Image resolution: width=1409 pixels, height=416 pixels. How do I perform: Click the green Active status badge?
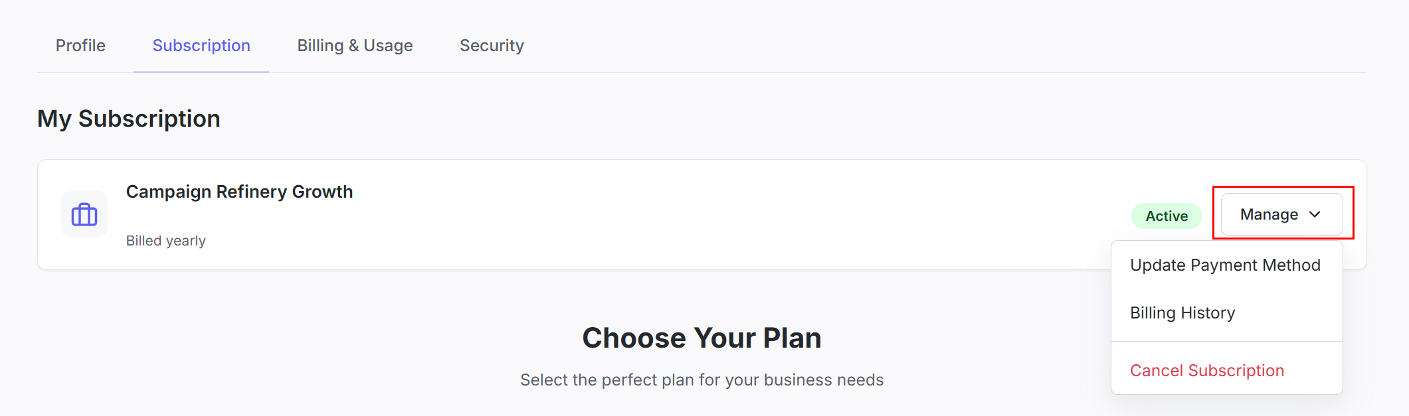click(x=1167, y=216)
